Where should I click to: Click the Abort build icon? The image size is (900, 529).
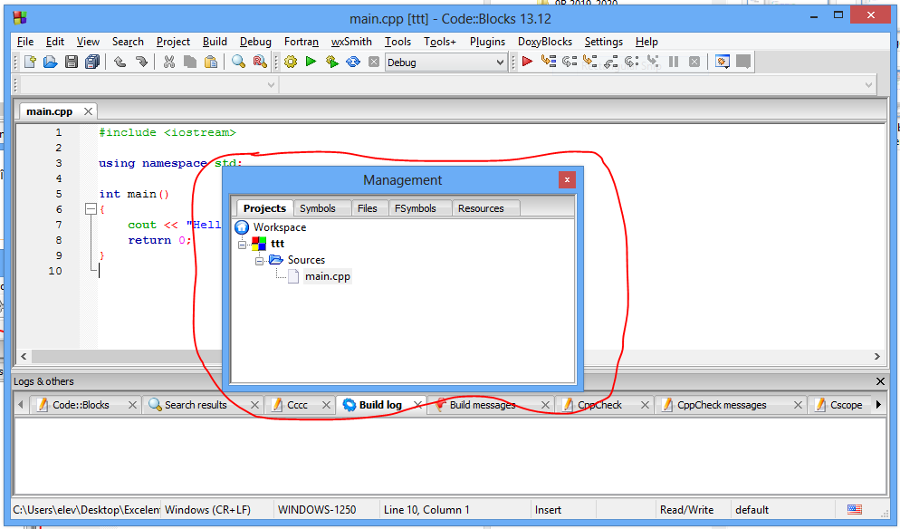(374, 62)
